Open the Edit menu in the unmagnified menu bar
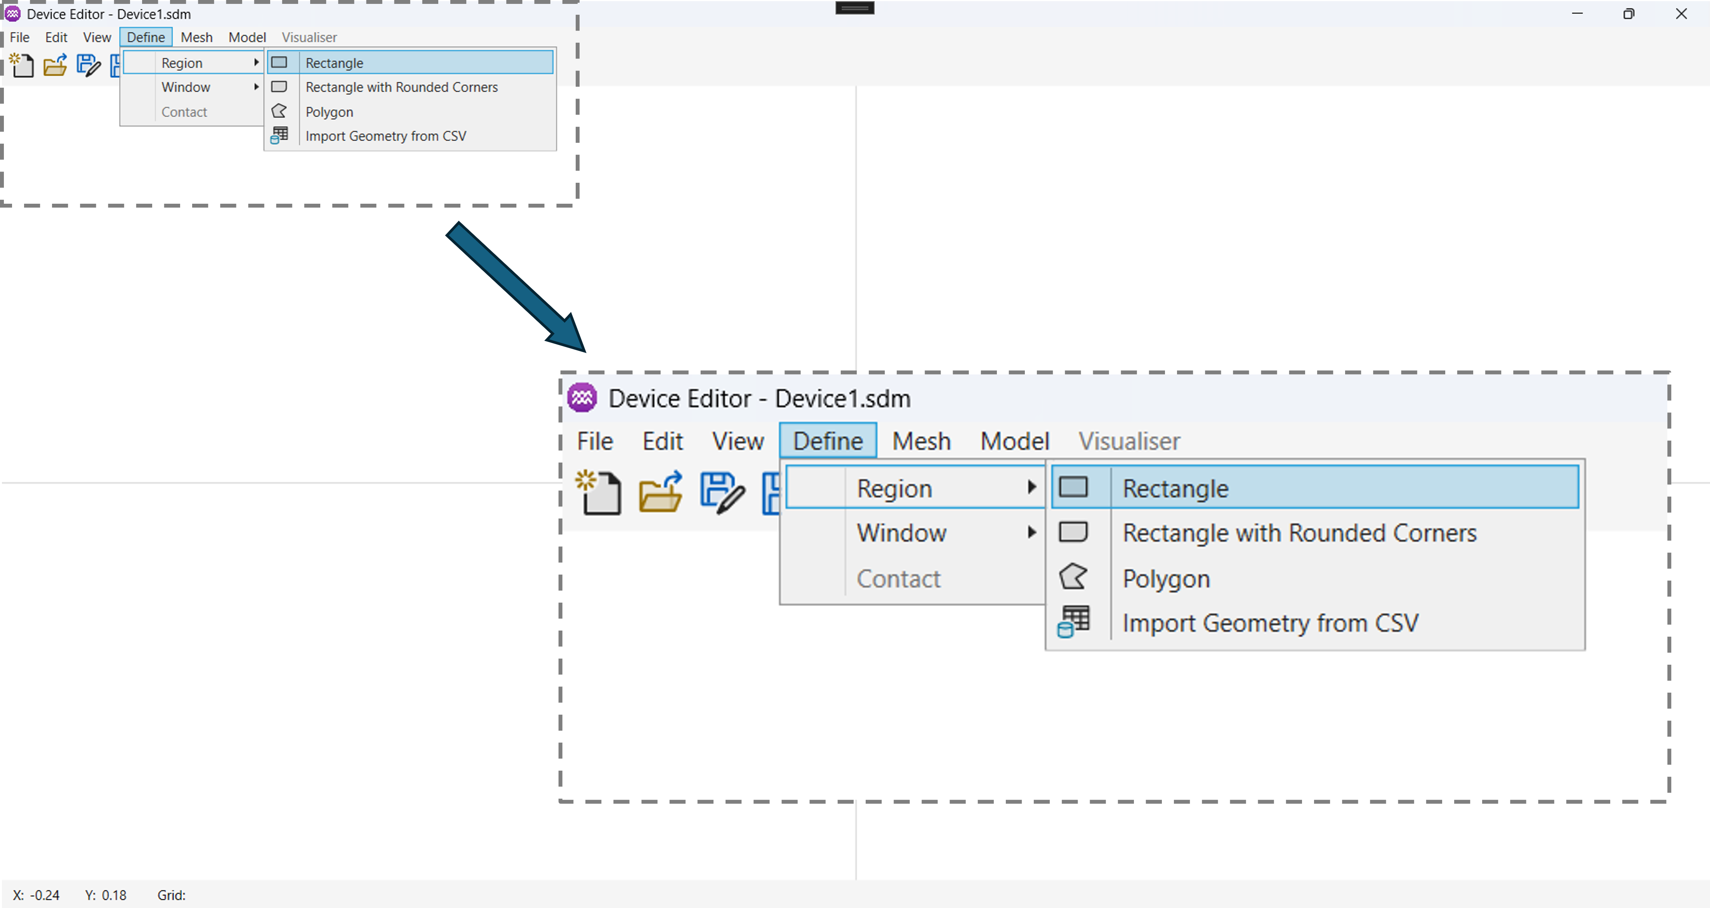Viewport: 1710px width, 908px height. click(x=56, y=37)
